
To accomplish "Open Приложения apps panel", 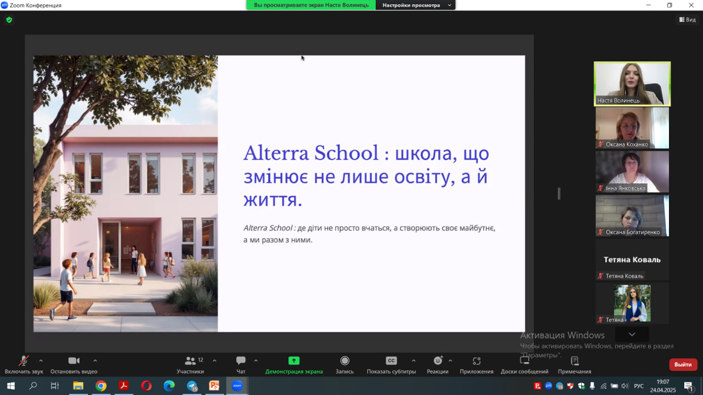I will click(477, 365).
